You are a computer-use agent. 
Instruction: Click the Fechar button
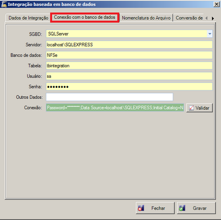coord(155,208)
